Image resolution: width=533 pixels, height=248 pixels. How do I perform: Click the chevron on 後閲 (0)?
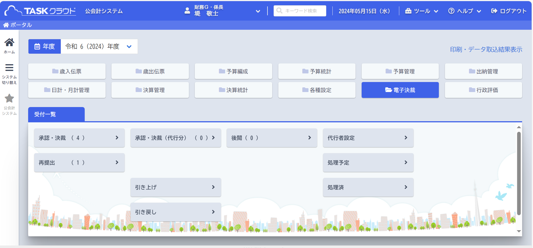click(310, 138)
